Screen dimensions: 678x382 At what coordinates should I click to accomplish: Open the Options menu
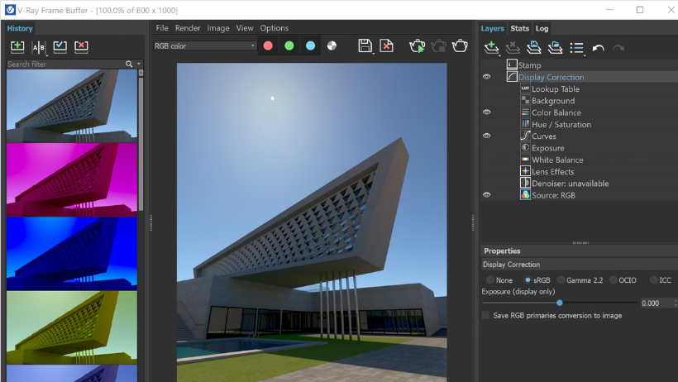pos(275,28)
